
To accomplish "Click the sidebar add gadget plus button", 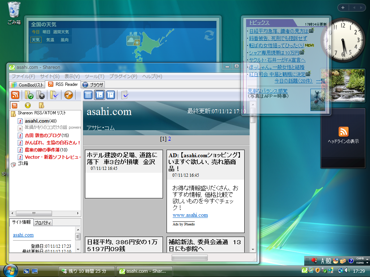I will point(343,8).
